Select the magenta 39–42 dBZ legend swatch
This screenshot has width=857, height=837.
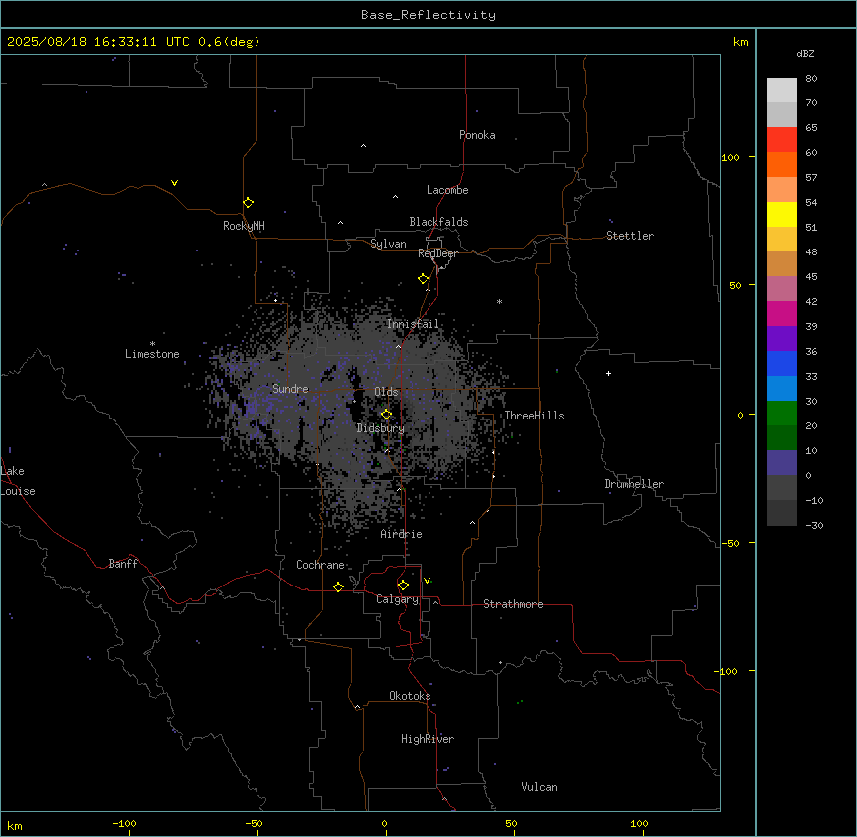pyautogui.click(x=781, y=313)
